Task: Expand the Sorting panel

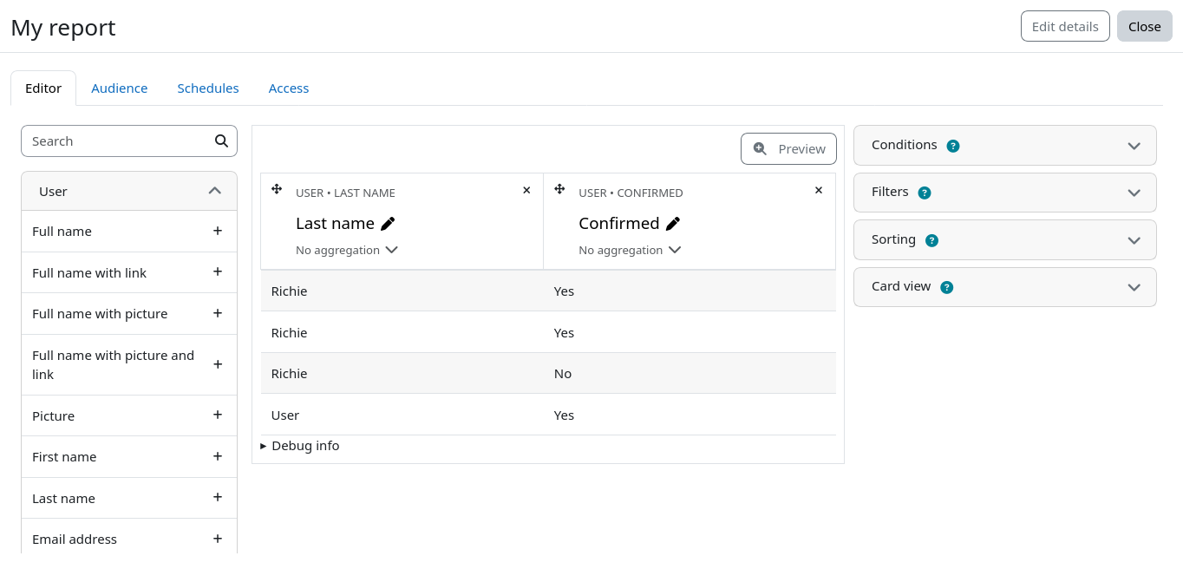Action: tap(1134, 240)
